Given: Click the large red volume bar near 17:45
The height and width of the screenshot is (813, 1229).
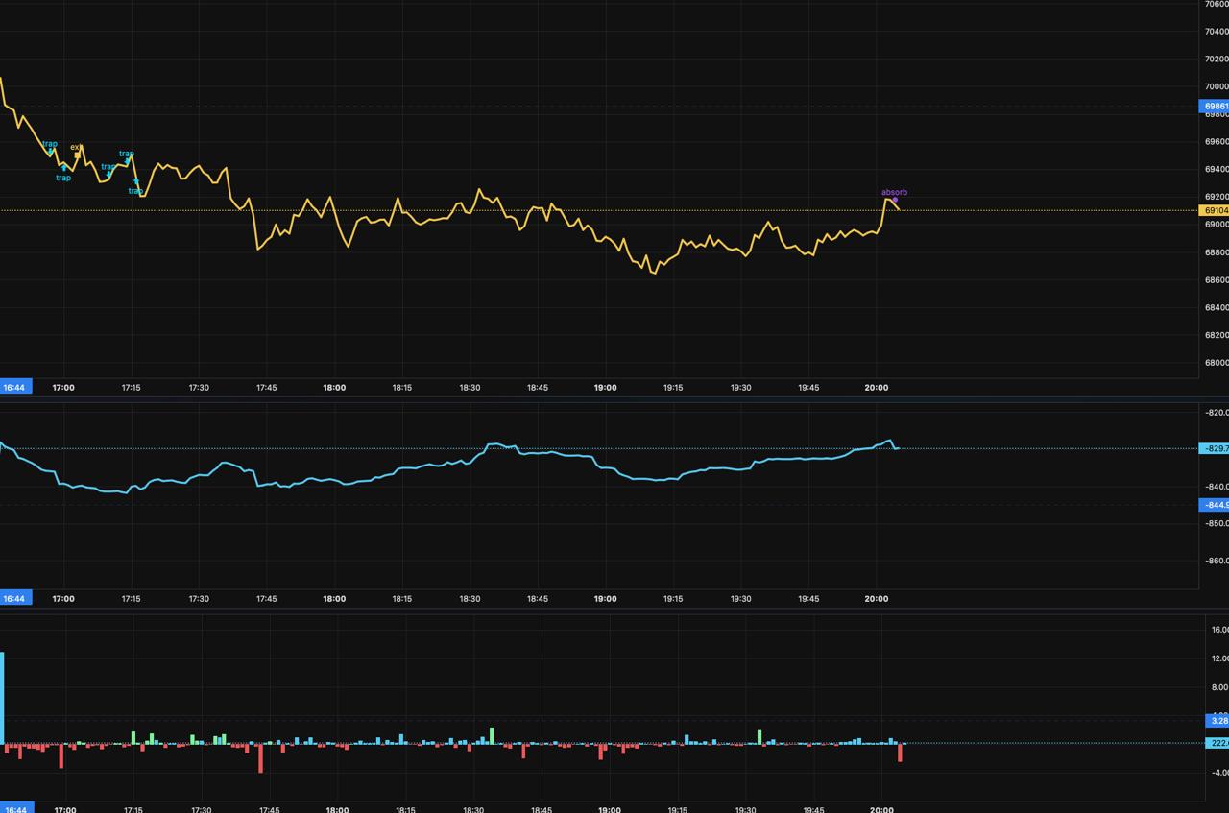Looking at the screenshot, I should click(260, 757).
